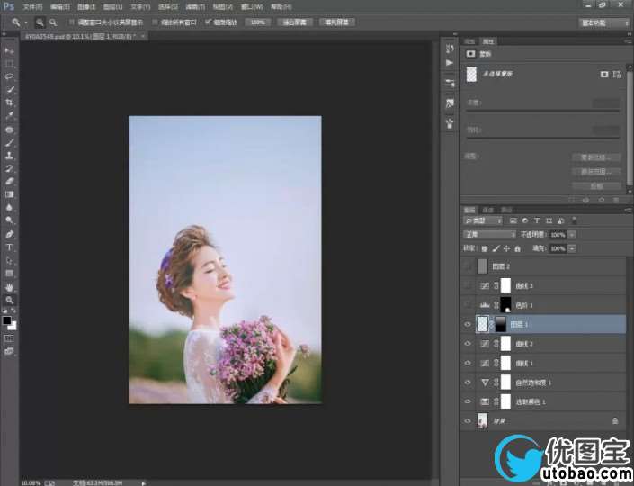Screen dimensions: 634x486
Task: Select the Pen tool
Action: coord(10,234)
